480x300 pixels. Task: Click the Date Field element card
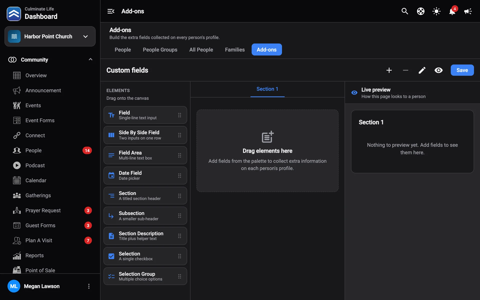pyautogui.click(x=145, y=175)
